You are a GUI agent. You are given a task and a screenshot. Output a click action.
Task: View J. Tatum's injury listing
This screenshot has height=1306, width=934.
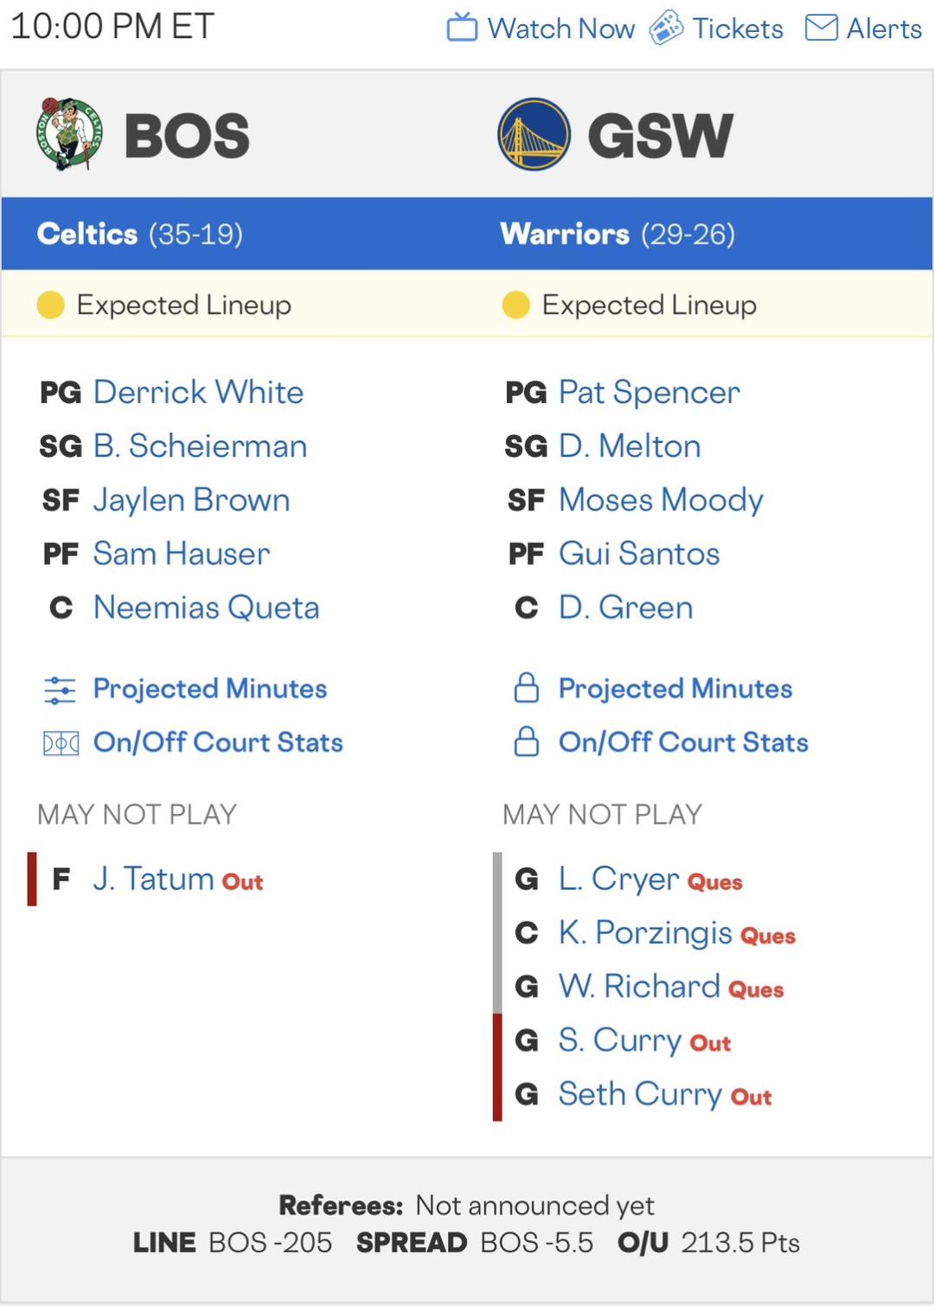tap(153, 879)
